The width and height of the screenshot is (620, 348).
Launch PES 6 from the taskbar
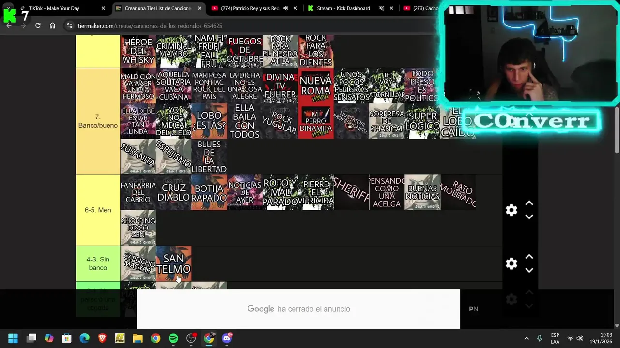click(x=120, y=338)
